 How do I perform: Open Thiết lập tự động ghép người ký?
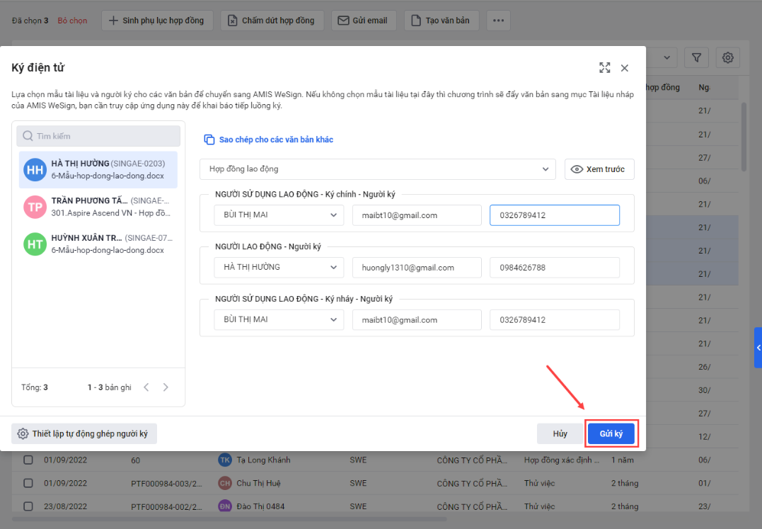pyautogui.click(x=84, y=433)
